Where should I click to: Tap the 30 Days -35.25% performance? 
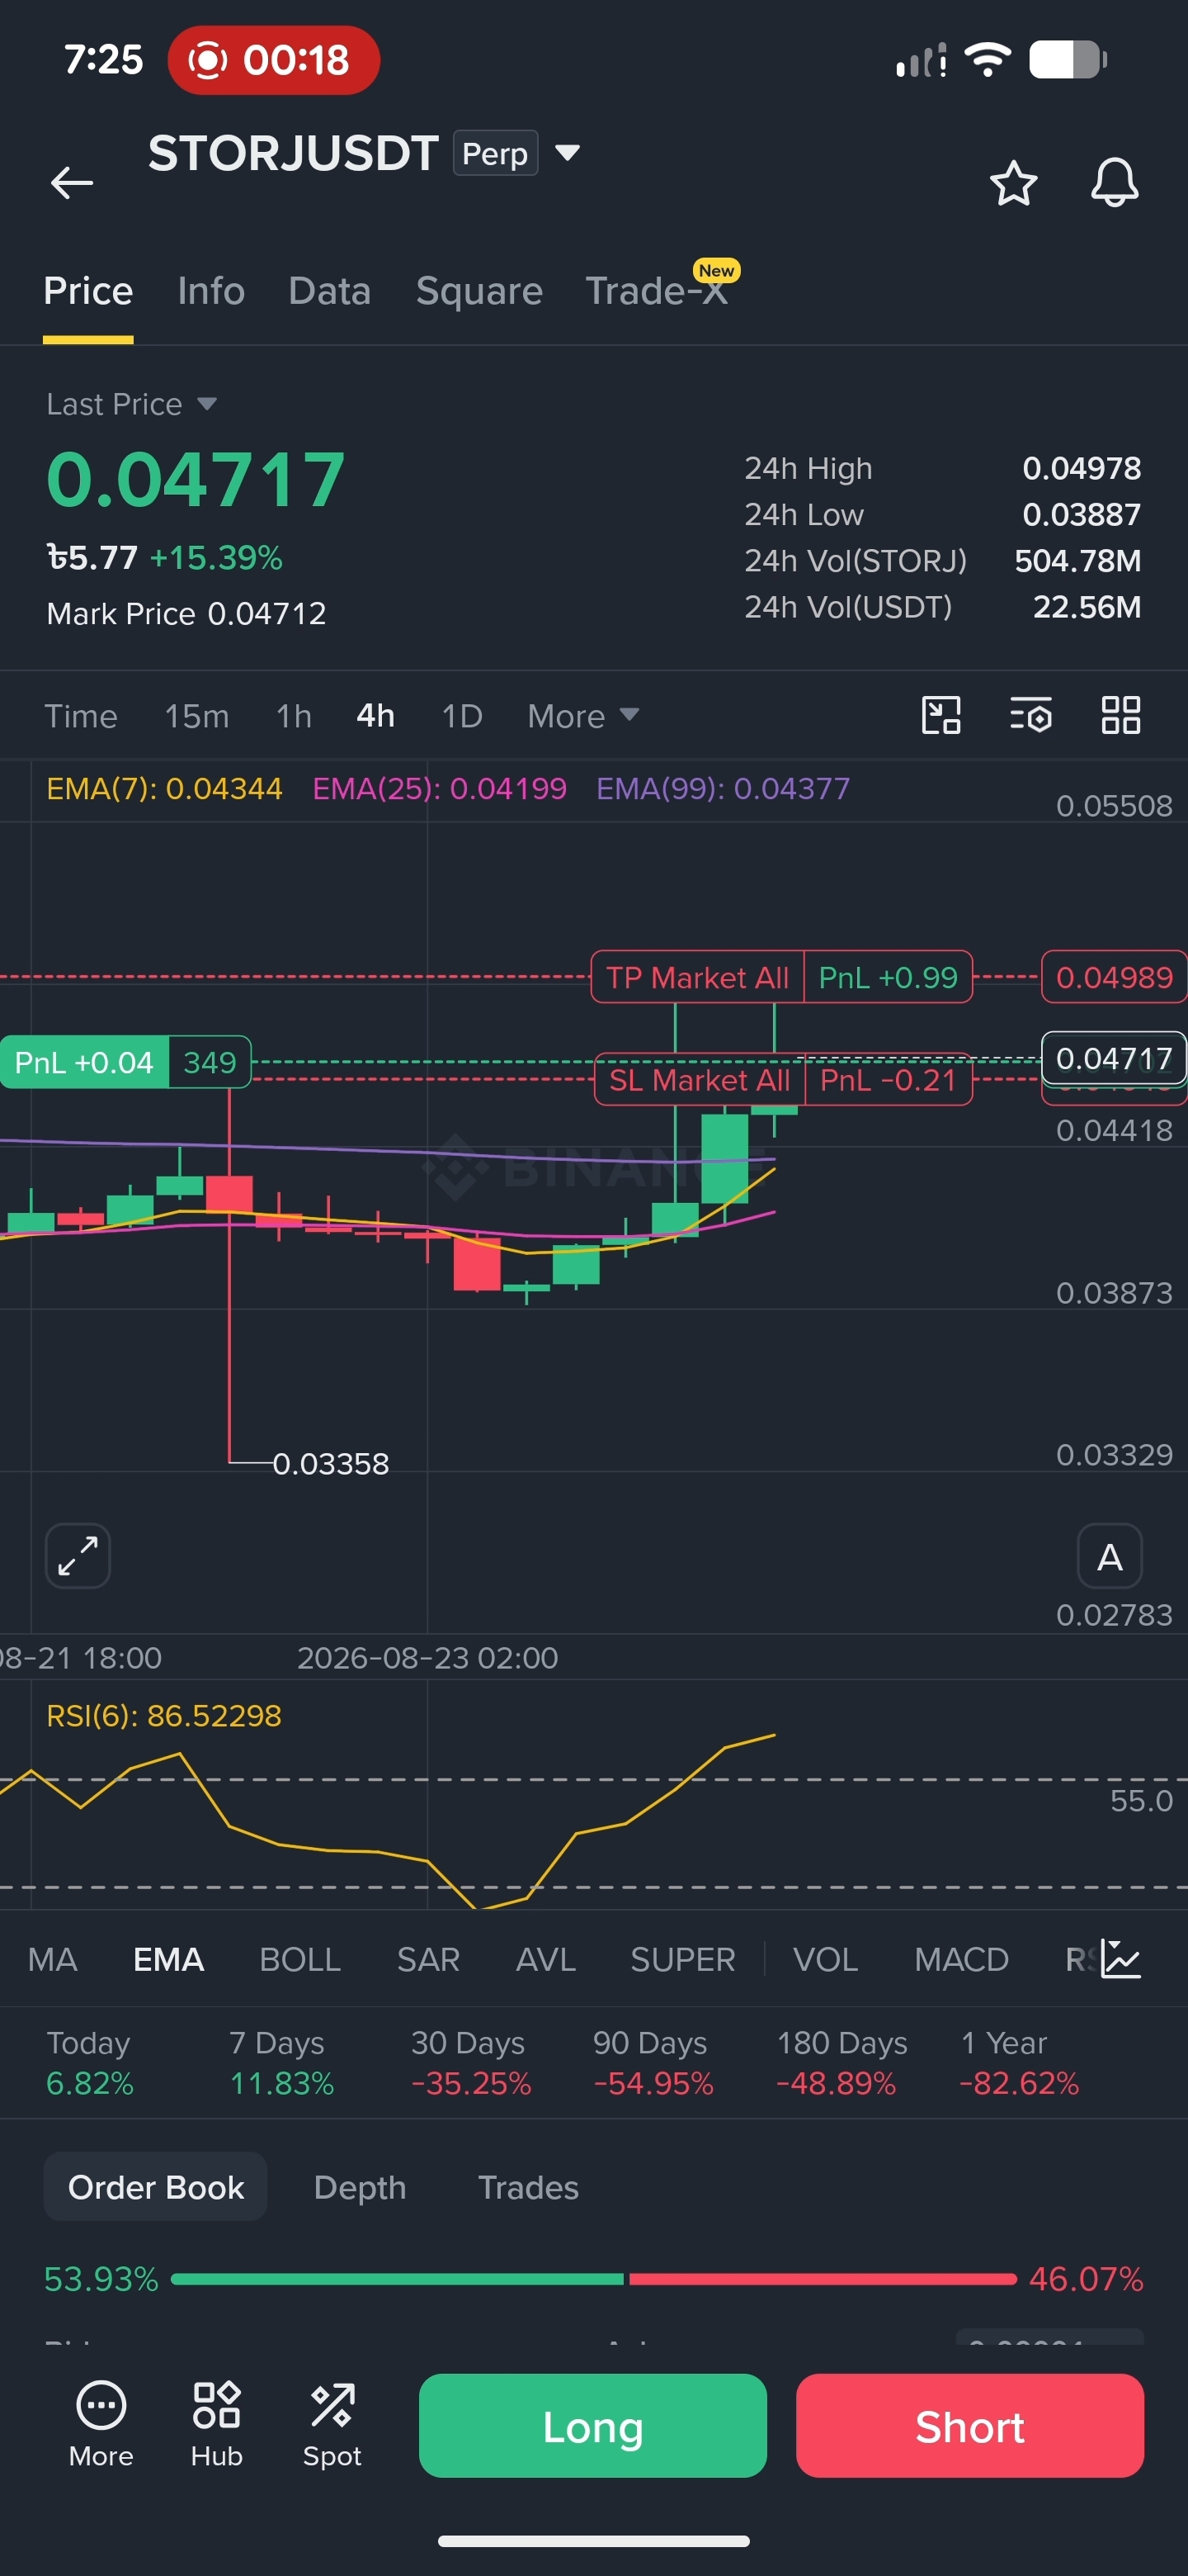tap(470, 2062)
